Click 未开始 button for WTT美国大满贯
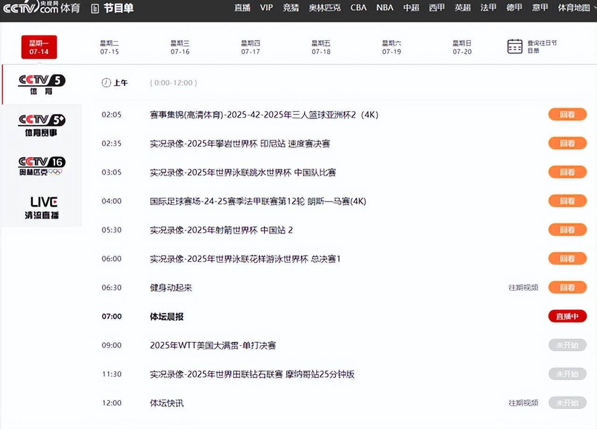 (567, 345)
